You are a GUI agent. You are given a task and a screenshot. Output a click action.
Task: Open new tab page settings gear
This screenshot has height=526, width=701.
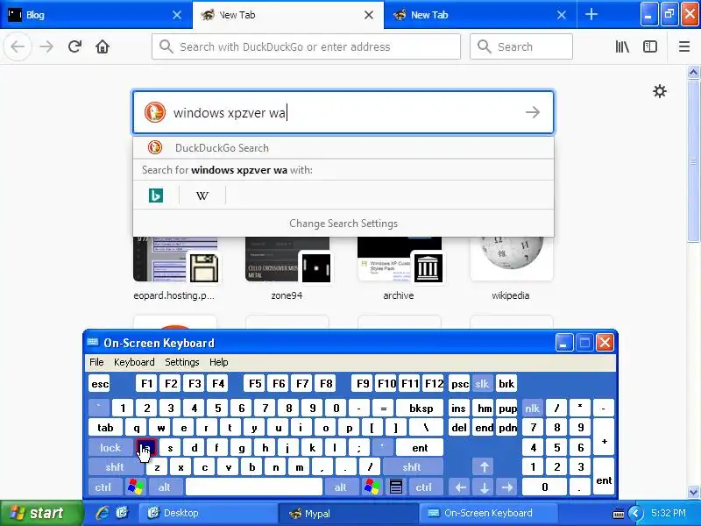(660, 91)
